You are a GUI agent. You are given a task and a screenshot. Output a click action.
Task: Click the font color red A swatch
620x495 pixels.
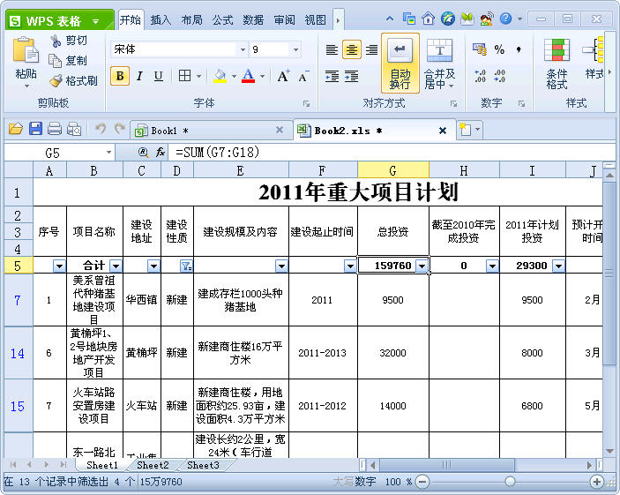click(x=249, y=77)
